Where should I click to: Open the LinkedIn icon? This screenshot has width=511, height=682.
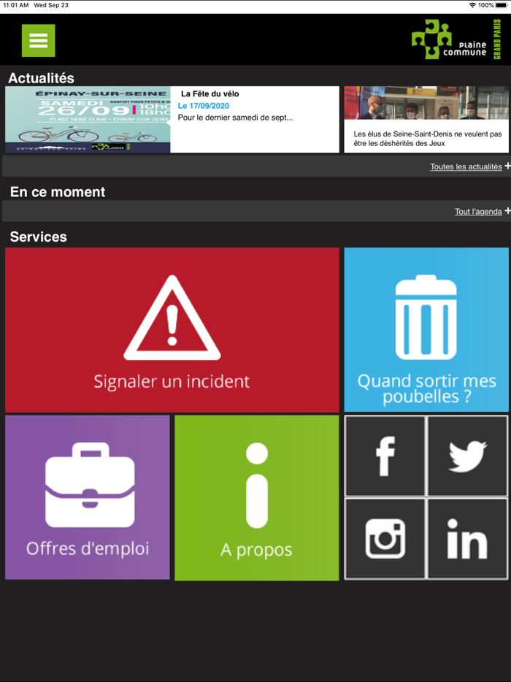pyautogui.click(x=467, y=538)
